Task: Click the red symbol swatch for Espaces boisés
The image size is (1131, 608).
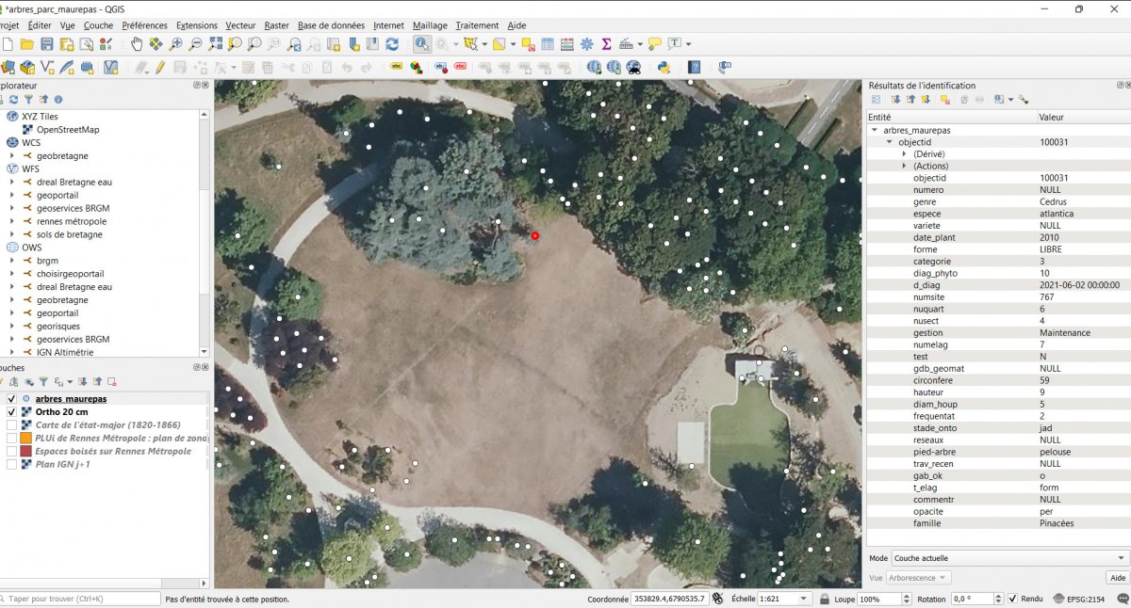Action: (x=25, y=450)
